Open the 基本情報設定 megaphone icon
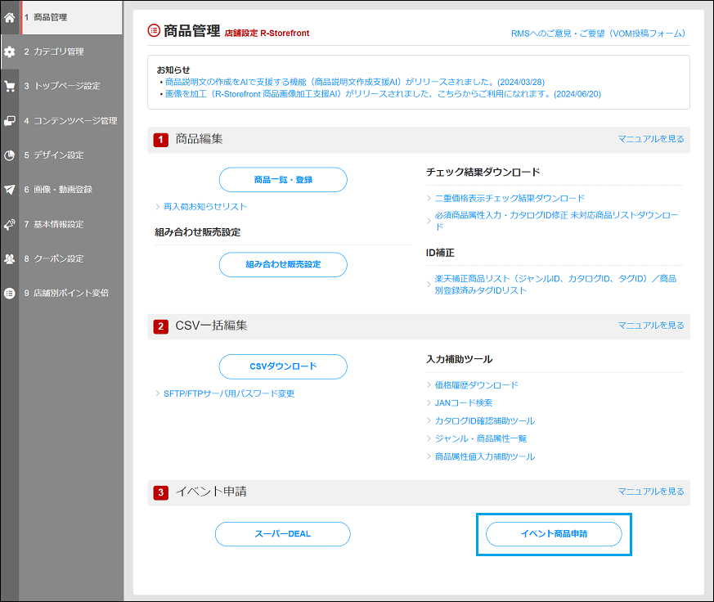Image resolution: width=714 pixels, height=602 pixels. pos(10,222)
